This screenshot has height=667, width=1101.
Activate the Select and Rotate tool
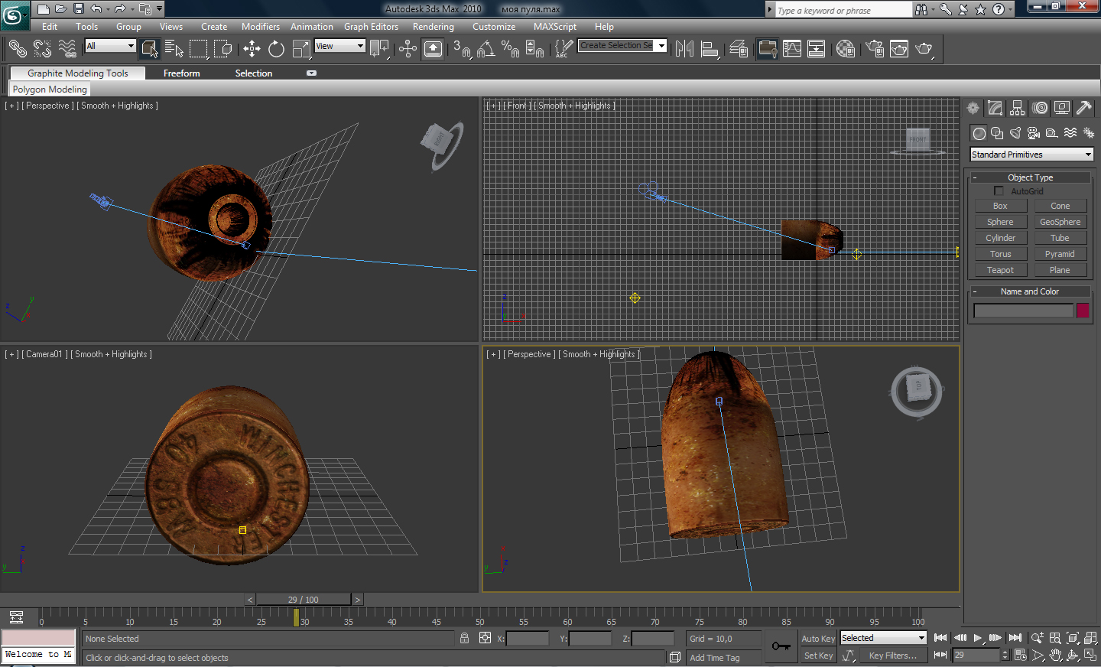(276, 49)
